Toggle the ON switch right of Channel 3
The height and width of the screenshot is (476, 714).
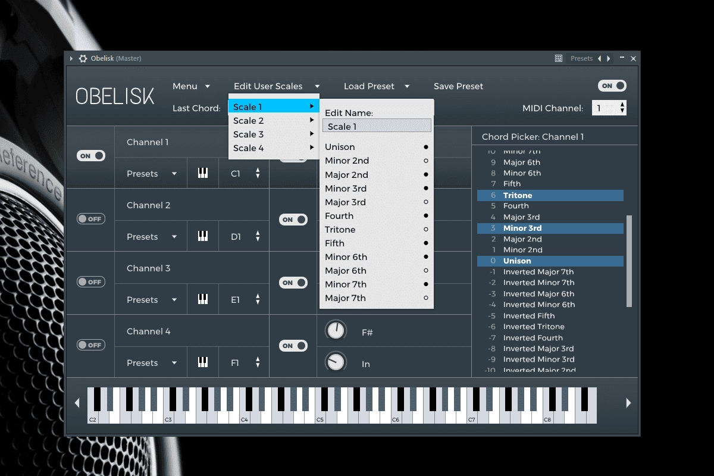click(293, 283)
